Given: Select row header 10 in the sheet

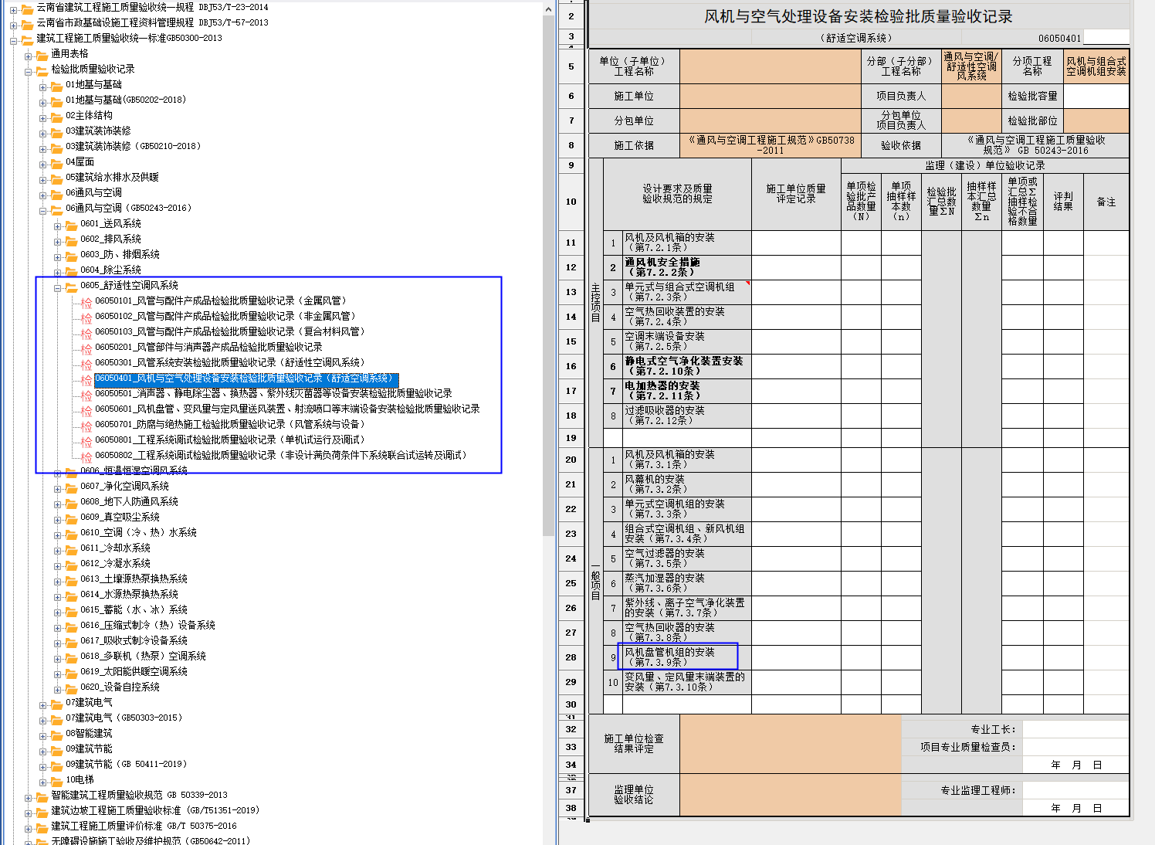Looking at the screenshot, I should [x=571, y=202].
